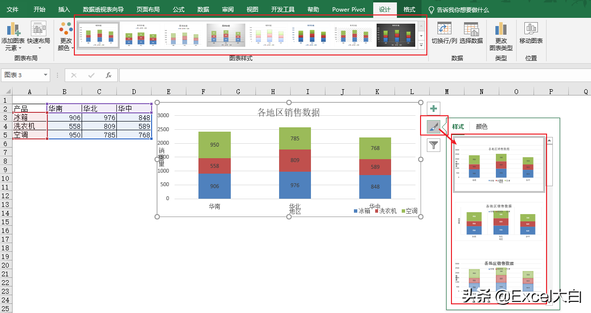Switch to the 开发工具 tab

tap(283, 10)
